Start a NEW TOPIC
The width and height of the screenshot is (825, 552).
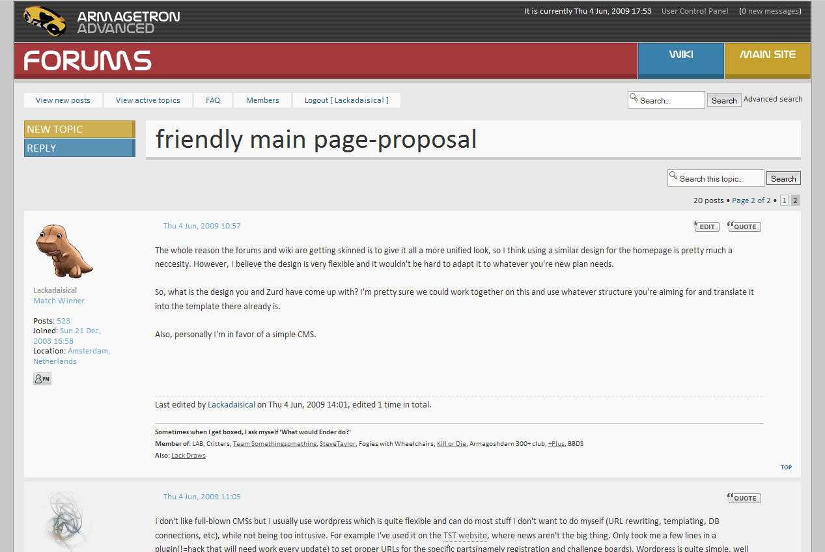tap(79, 130)
